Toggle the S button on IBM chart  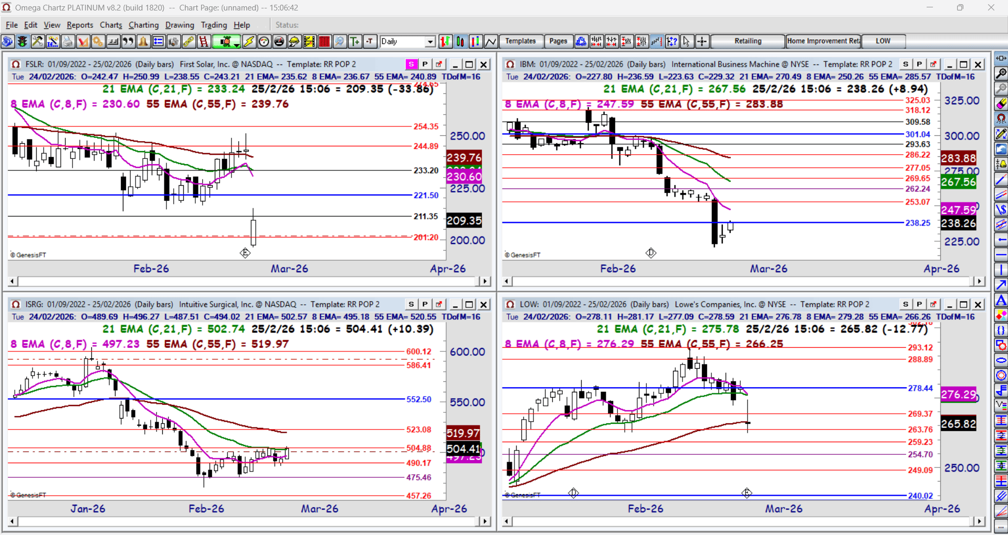(906, 65)
